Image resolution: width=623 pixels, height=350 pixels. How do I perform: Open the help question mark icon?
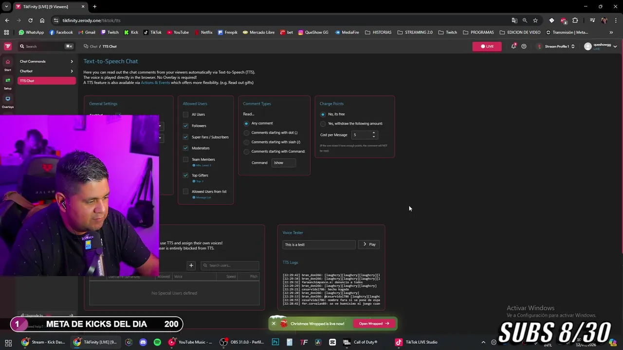524,46
